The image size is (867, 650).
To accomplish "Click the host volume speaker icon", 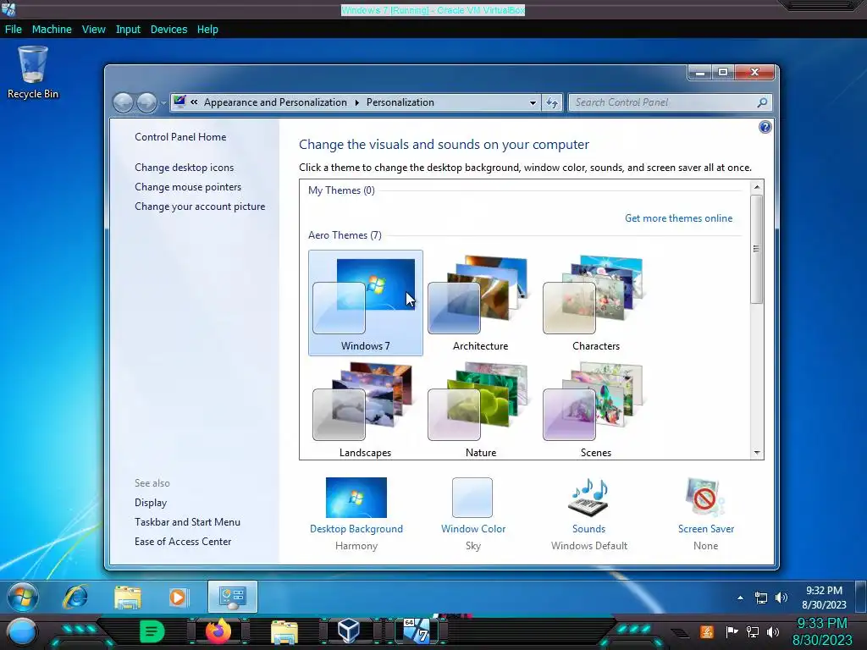I will click(x=773, y=631).
